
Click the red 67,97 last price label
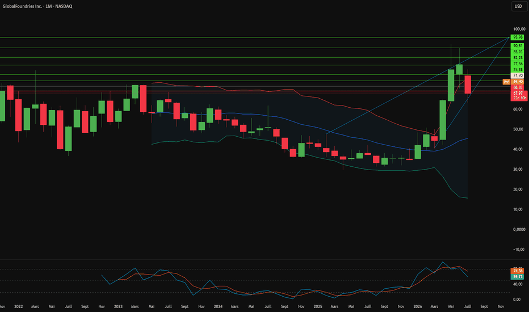518,93
